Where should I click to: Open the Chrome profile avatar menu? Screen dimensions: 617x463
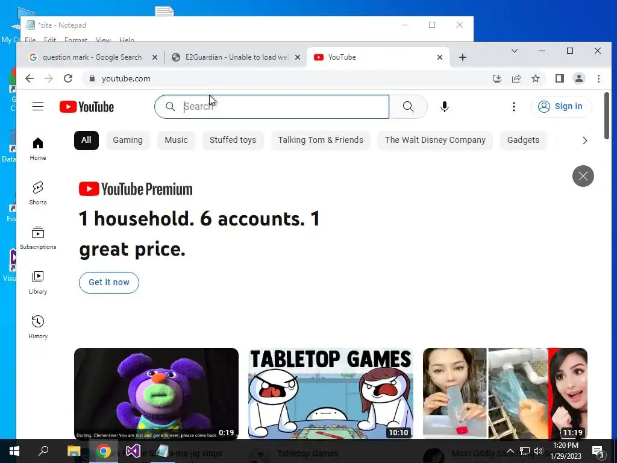579,78
